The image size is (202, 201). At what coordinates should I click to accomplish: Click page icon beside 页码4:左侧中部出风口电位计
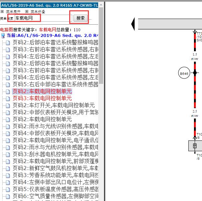pos(8,183)
